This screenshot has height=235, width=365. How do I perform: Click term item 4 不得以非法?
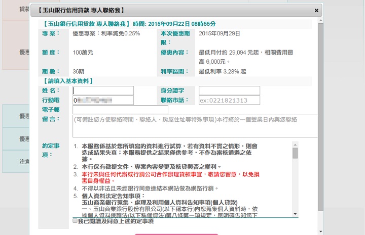click(150, 189)
